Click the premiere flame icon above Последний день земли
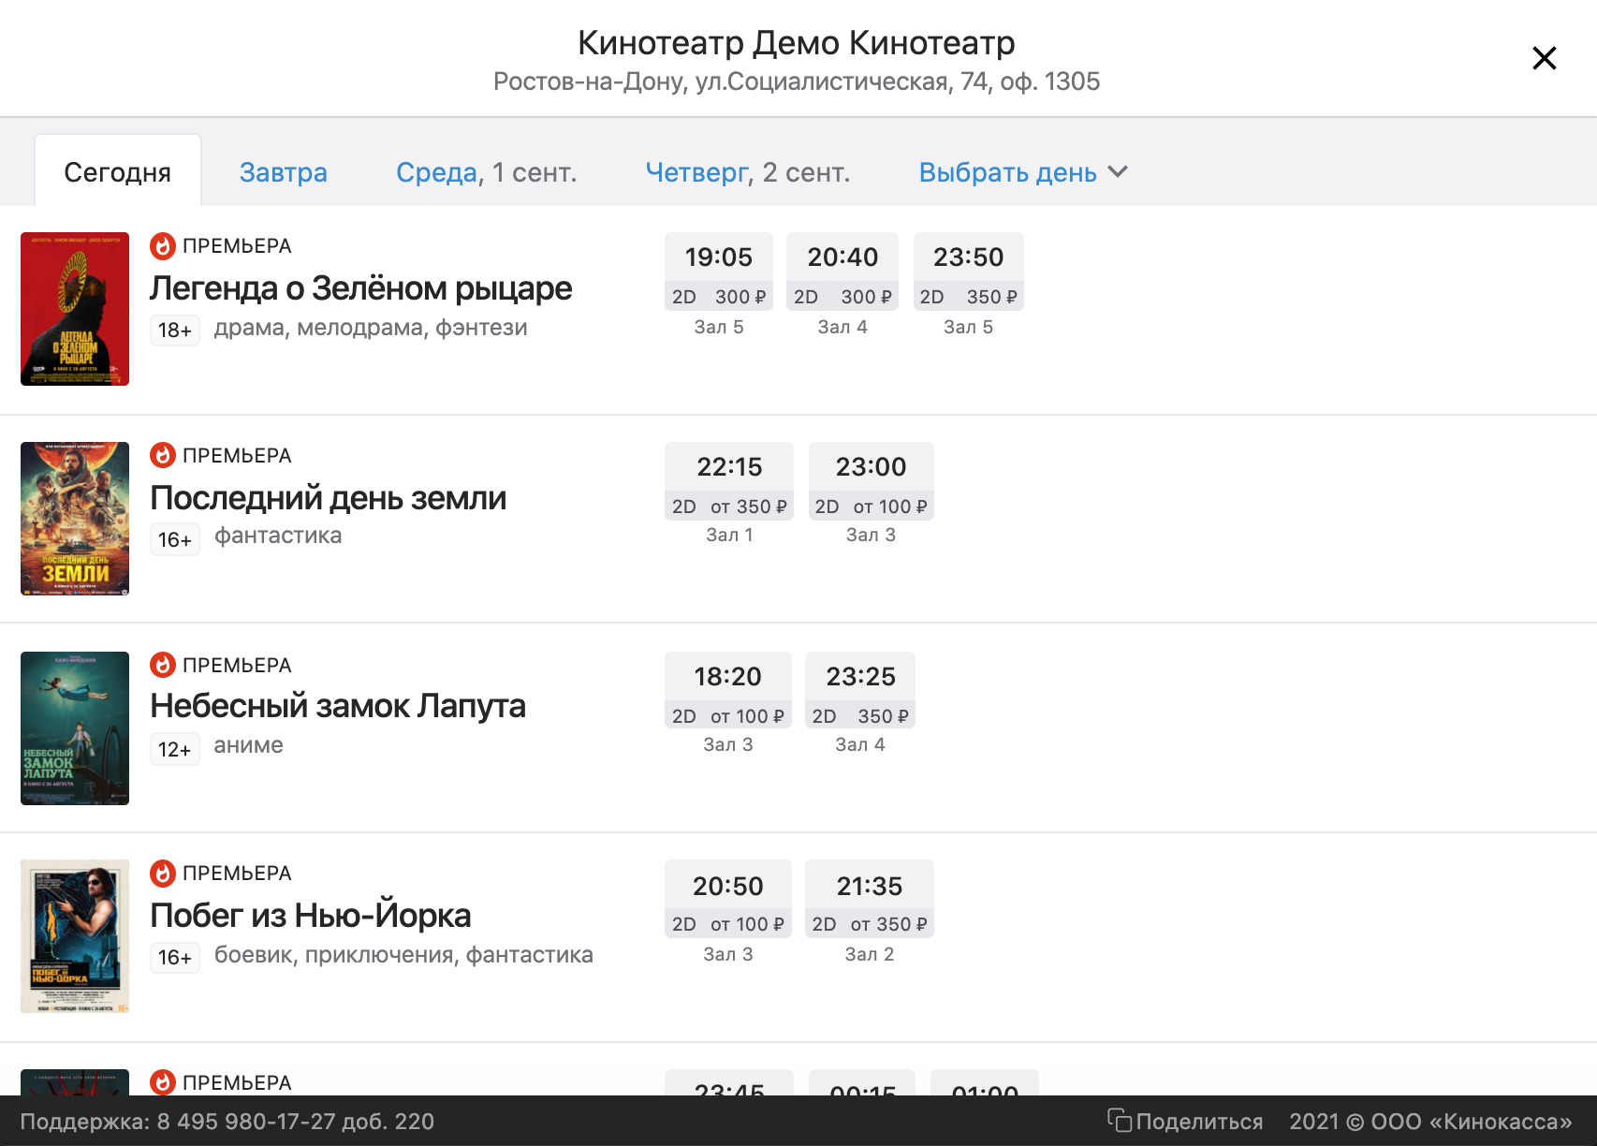Viewport: 1597px width, 1146px height. coord(163,456)
